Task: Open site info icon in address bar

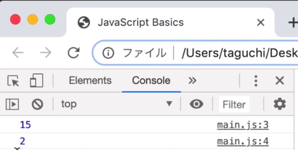Action: [108, 53]
